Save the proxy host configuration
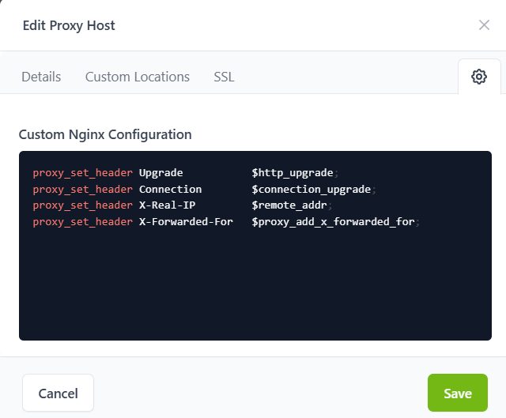The image size is (506, 418). tap(457, 393)
